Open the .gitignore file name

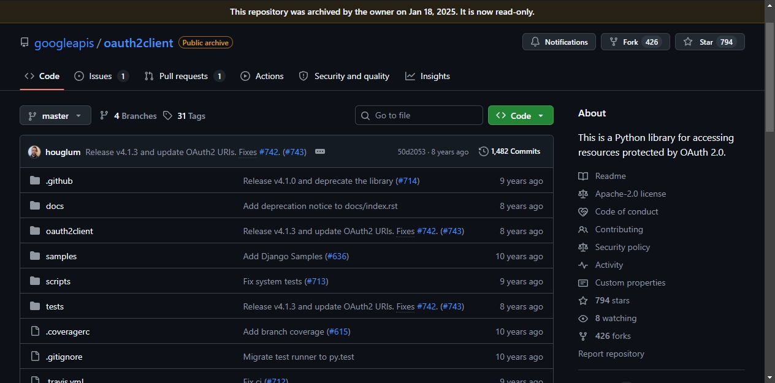tap(64, 357)
